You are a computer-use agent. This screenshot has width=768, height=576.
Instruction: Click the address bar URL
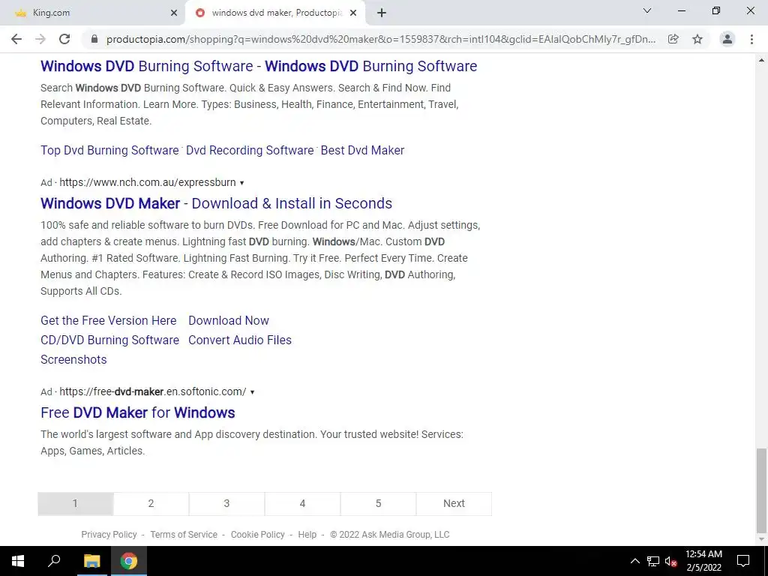pos(380,39)
